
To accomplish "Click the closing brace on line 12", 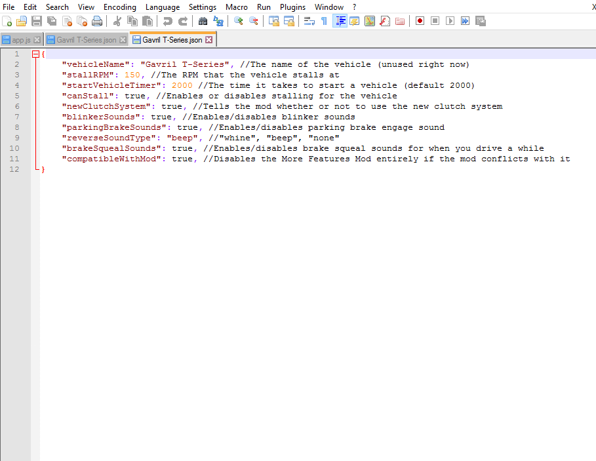I will 43,169.
